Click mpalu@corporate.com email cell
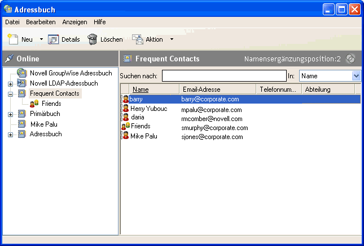364x246 pixels. pyautogui.click(x=212, y=110)
